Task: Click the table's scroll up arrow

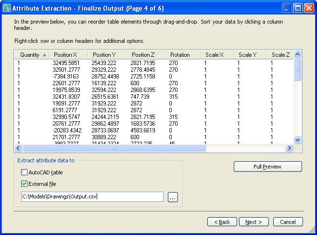Action: pos(297,54)
